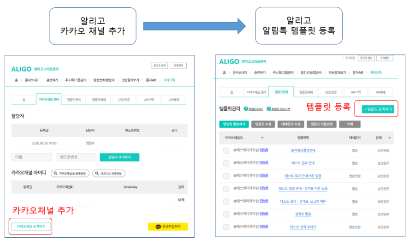Tick the checkbox next to 성적표 발송 row
410x240 pixels.
[226, 215]
